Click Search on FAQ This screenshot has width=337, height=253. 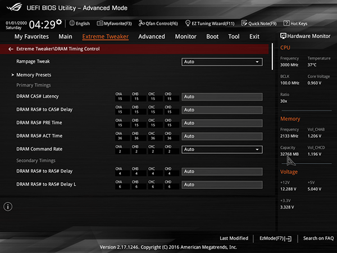pos(318,238)
